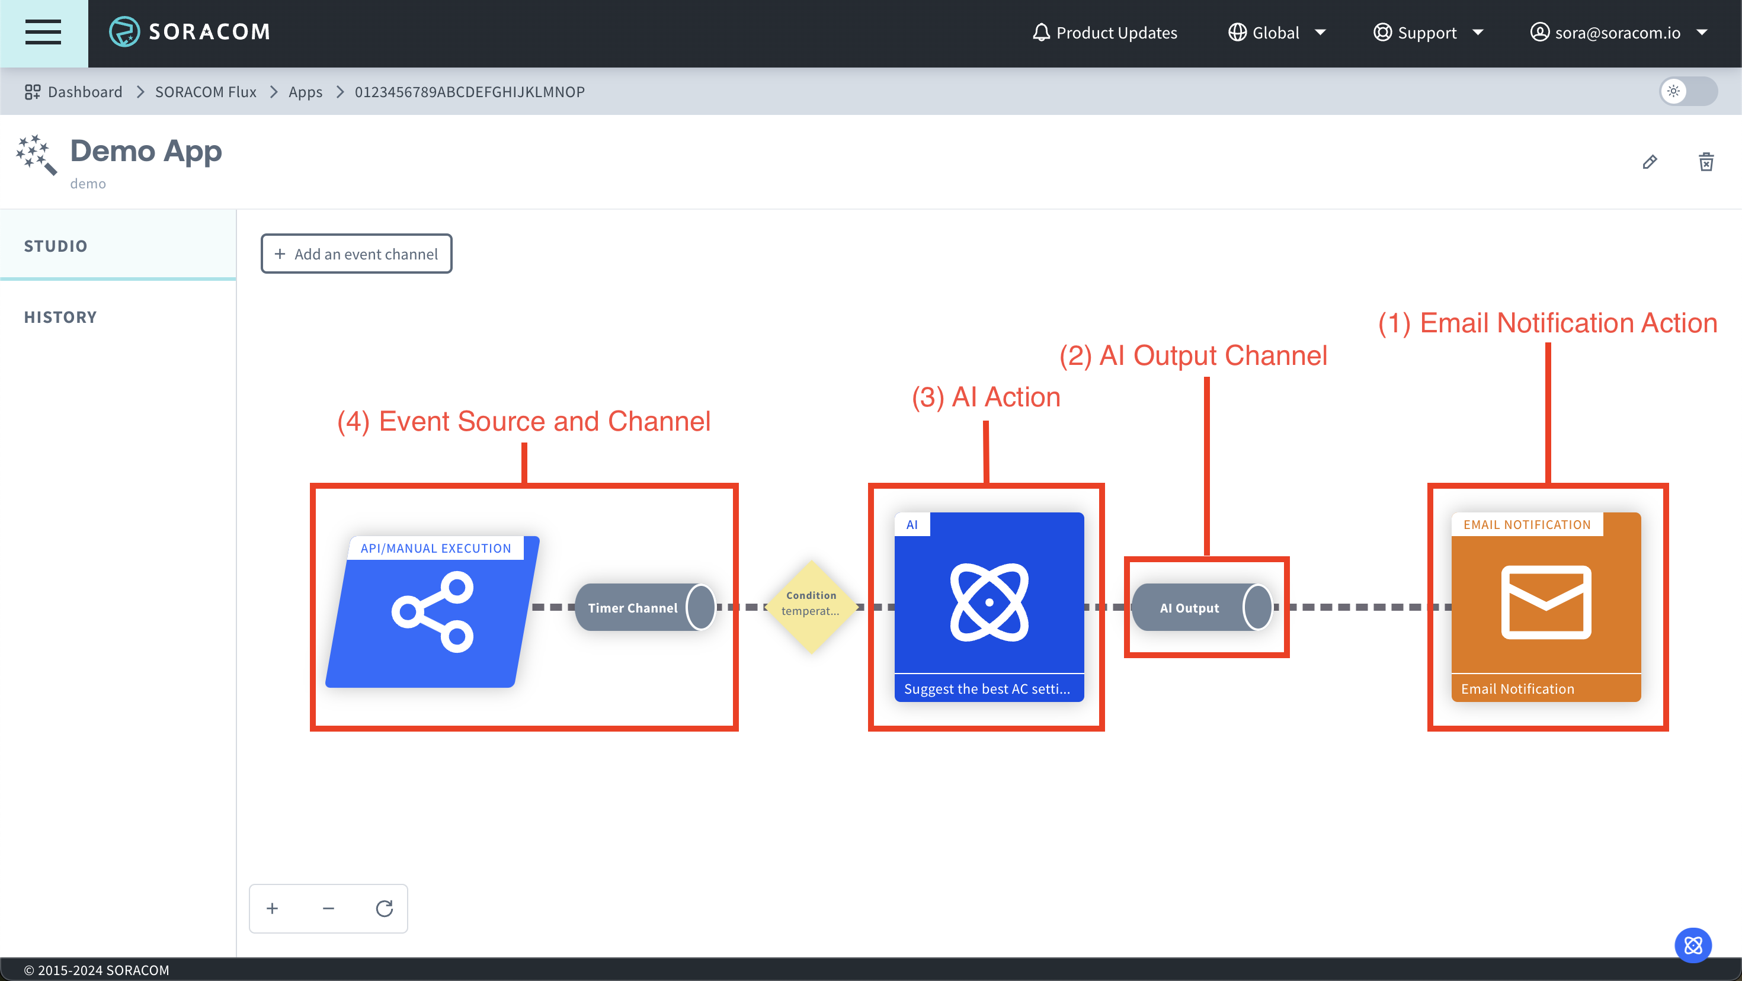The height and width of the screenshot is (981, 1742).
Task: Open the Global coverage dropdown
Action: pos(1277,33)
